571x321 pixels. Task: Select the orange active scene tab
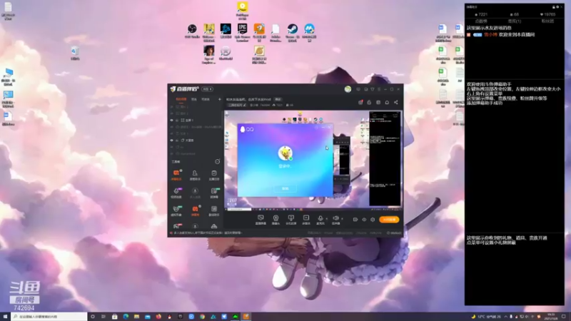[181, 99]
